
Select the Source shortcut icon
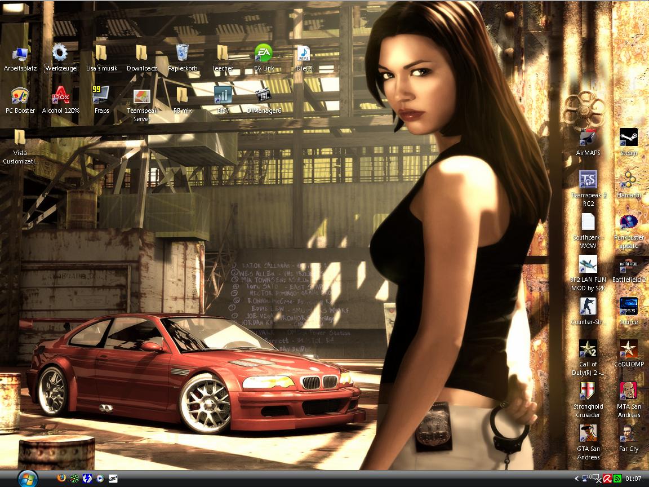click(x=628, y=307)
